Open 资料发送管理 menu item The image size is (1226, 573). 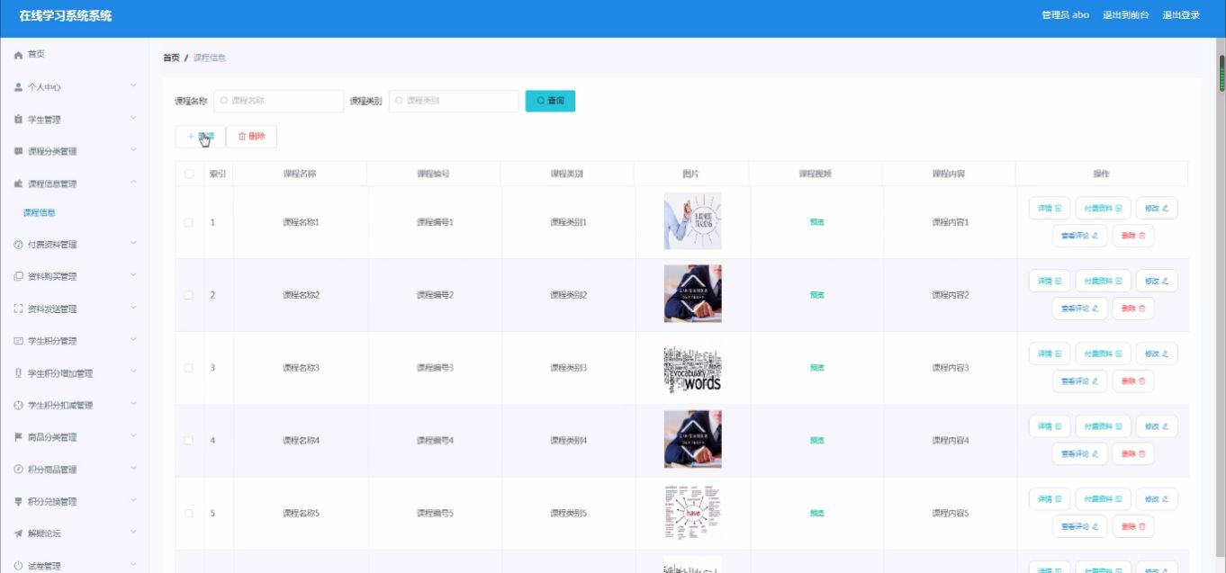74,309
